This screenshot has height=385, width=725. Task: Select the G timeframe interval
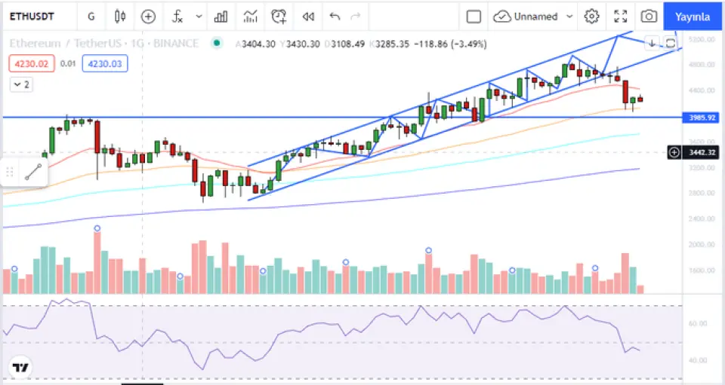pyautogui.click(x=91, y=16)
